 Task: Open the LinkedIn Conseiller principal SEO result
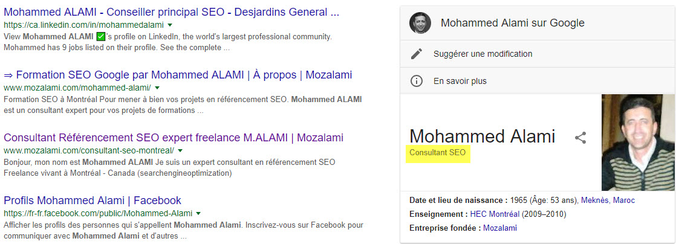click(x=171, y=12)
